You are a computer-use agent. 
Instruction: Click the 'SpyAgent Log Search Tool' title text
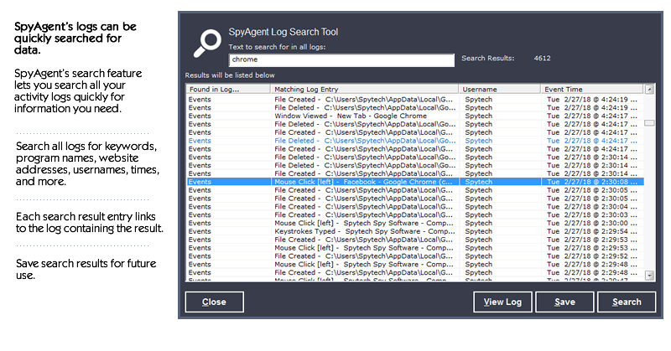283,32
